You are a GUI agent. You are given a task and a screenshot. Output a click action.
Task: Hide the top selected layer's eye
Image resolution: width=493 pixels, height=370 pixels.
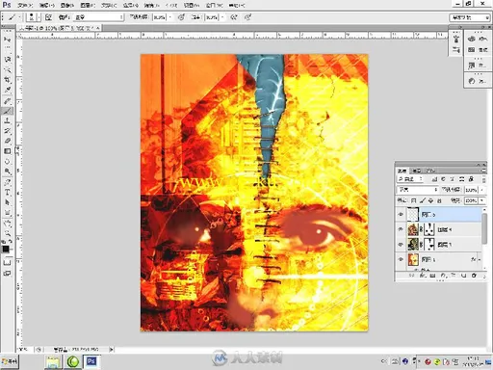click(x=401, y=215)
